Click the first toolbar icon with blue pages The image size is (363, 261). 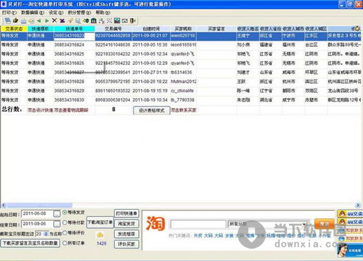pos(8,21)
